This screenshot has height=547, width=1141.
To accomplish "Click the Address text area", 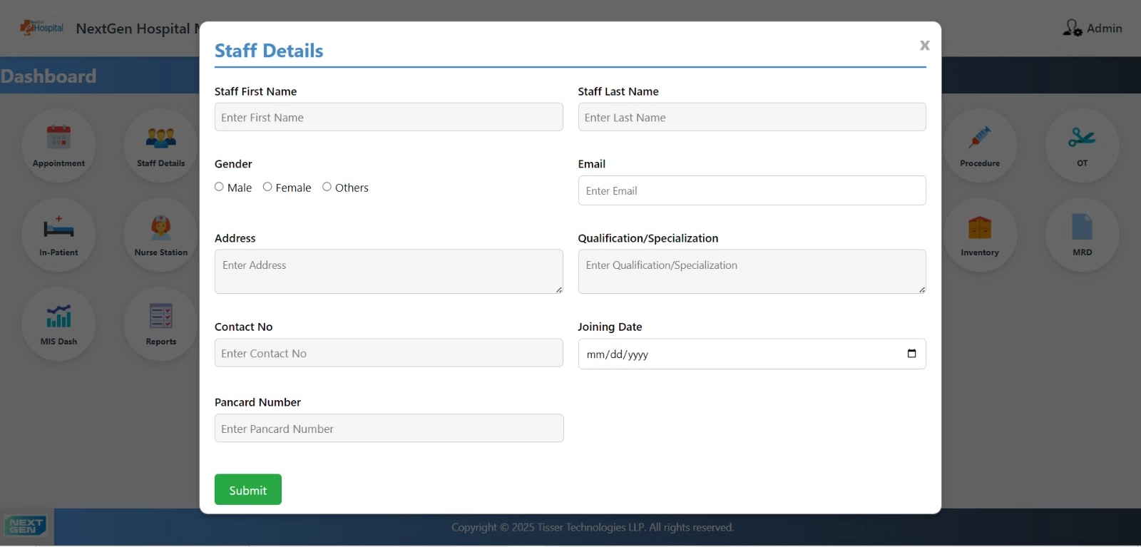I will coord(389,272).
